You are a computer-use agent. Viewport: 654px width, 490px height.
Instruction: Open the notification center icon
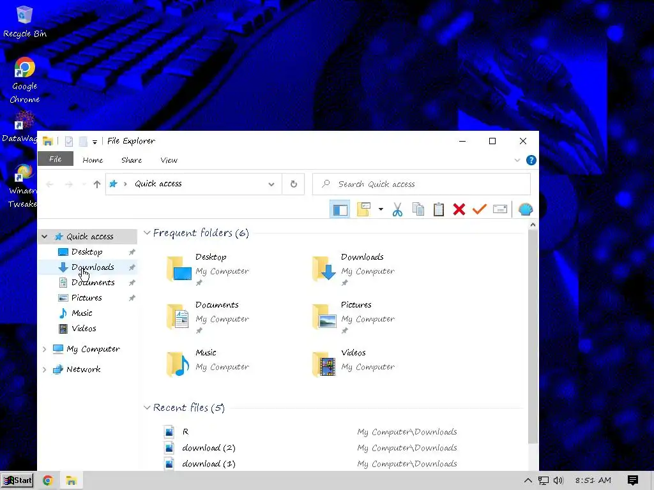633,480
